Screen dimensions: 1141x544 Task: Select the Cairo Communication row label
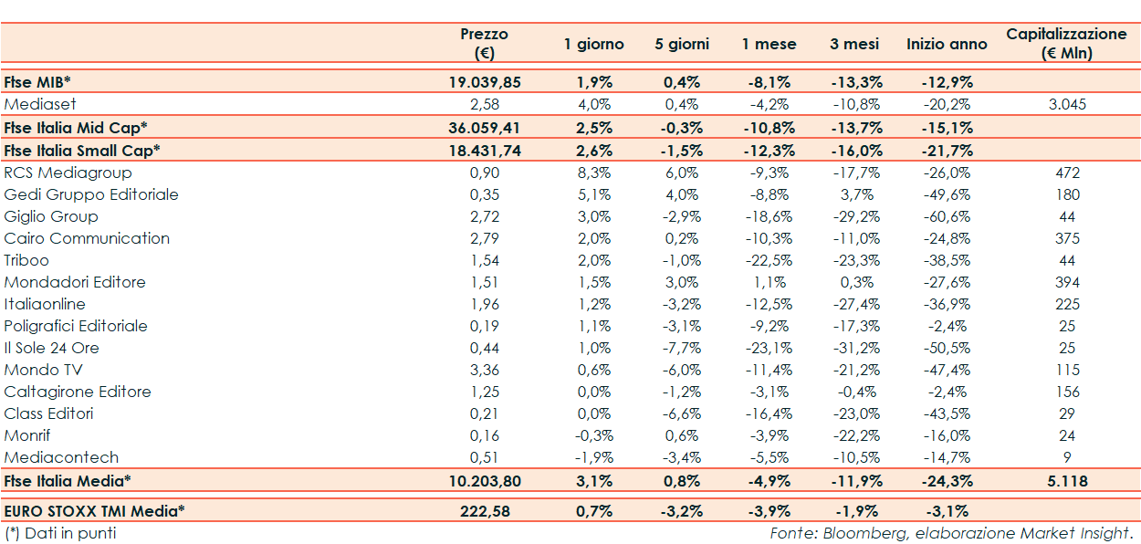(87, 238)
